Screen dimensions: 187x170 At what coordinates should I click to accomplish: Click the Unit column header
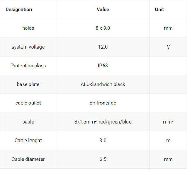pos(159,9)
